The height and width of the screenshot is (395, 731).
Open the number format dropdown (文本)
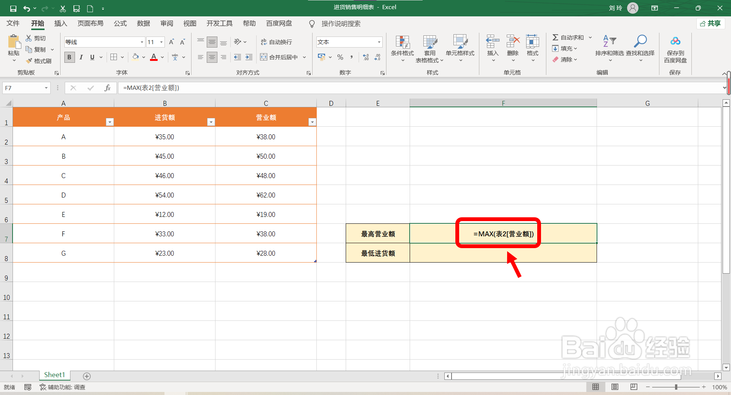379,42
